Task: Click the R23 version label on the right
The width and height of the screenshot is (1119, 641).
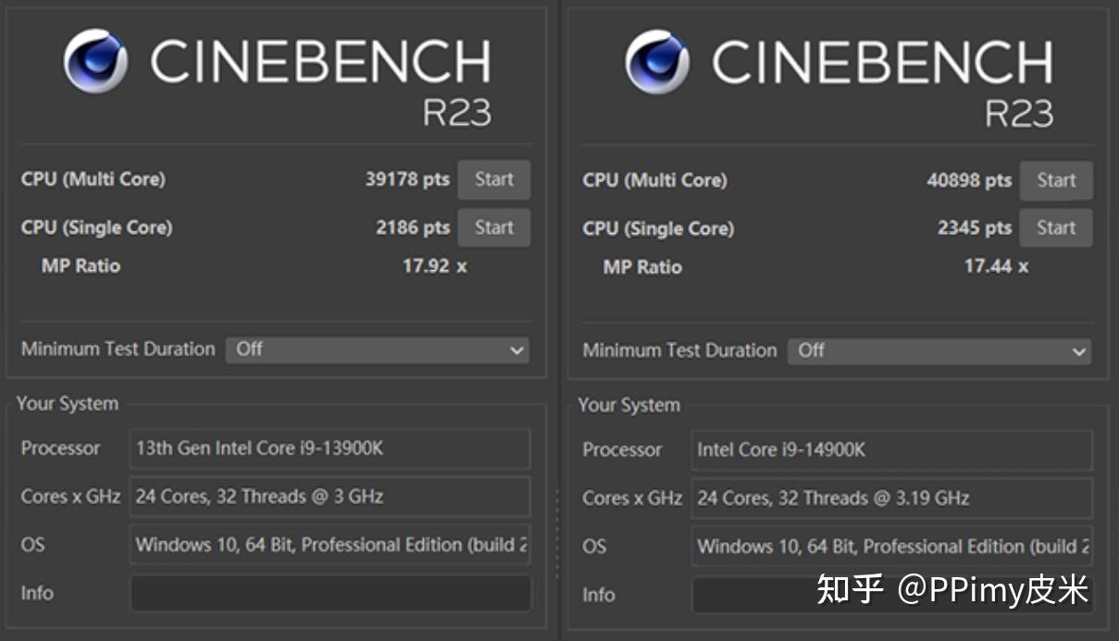Action: pos(1021,113)
